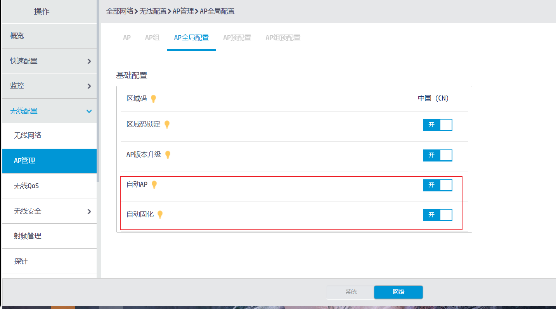Switch to the AP组 tab

[152, 38]
